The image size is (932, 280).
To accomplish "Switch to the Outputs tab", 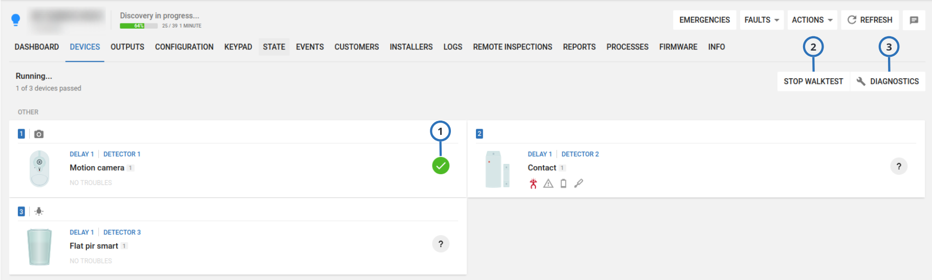I will [x=127, y=47].
